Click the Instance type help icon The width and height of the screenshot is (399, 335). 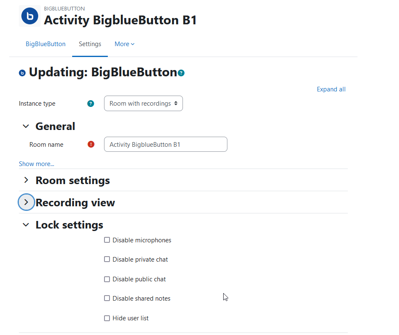[91, 104]
